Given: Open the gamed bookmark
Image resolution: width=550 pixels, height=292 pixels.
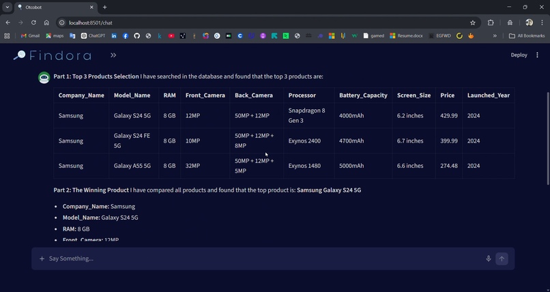Looking at the screenshot, I should click(x=373, y=35).
